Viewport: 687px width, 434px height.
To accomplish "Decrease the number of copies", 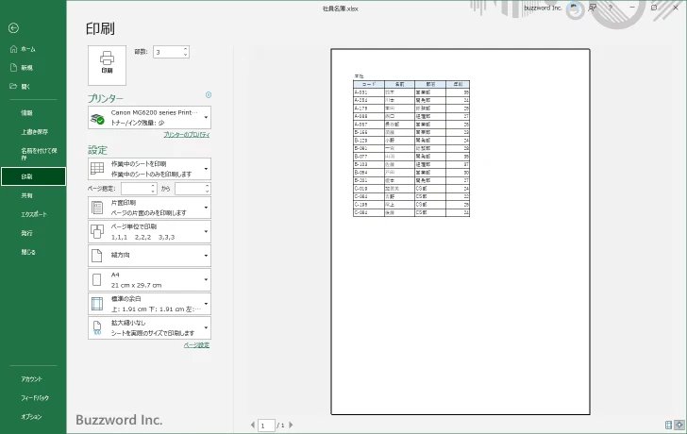I will tap(186, 55).
